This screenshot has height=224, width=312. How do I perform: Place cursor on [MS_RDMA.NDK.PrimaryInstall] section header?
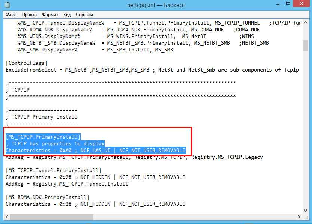tap(47, 197)
